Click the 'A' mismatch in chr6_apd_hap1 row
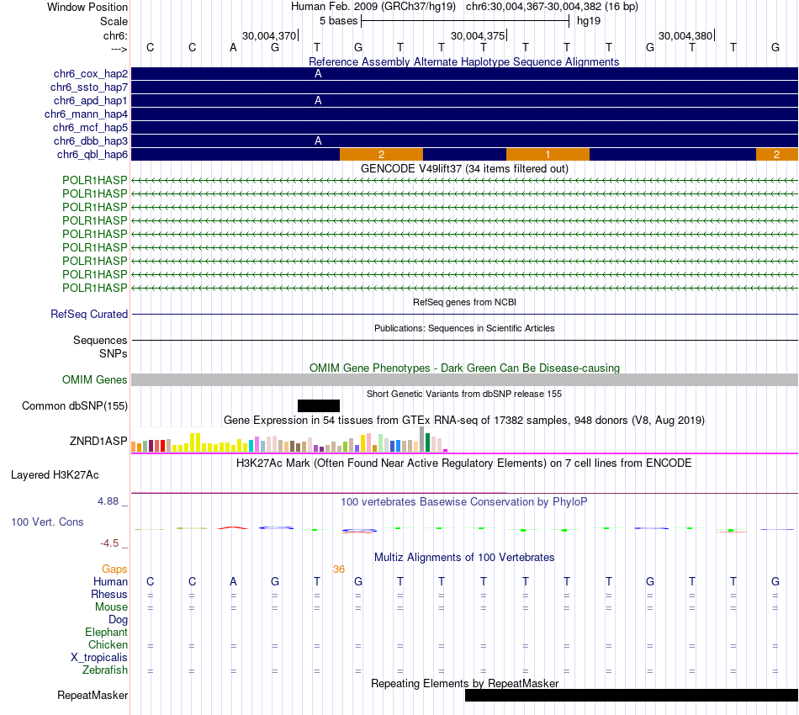799x715 pixels. point(318,100)
